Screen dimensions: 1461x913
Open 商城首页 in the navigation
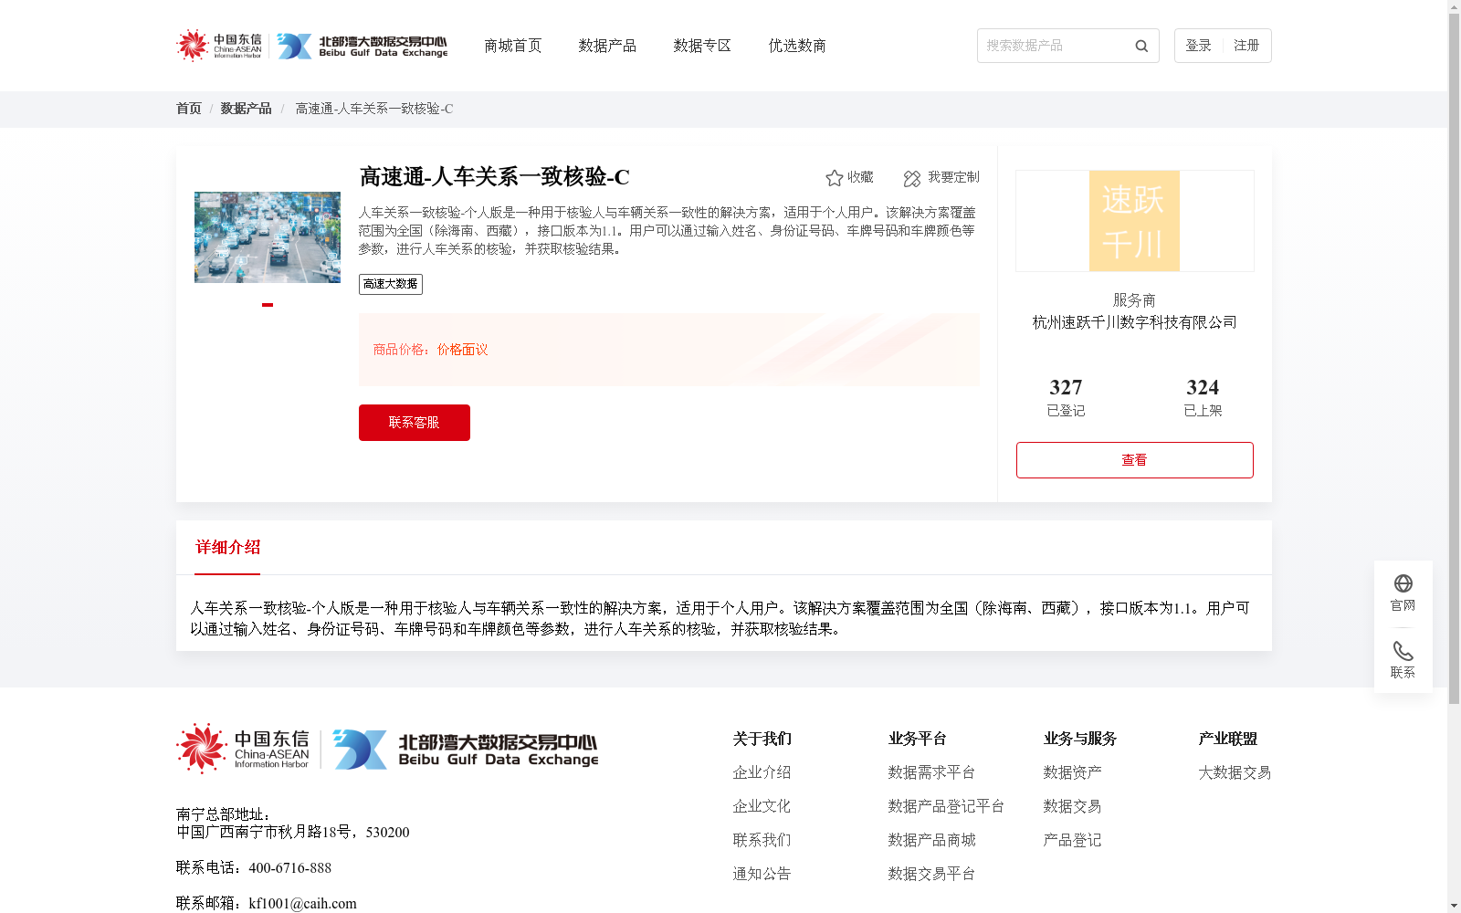click(513, 46)
